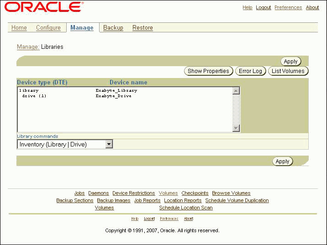Open the Location Reports link
This screenshot has height=245, width=327.
[183, 200]
